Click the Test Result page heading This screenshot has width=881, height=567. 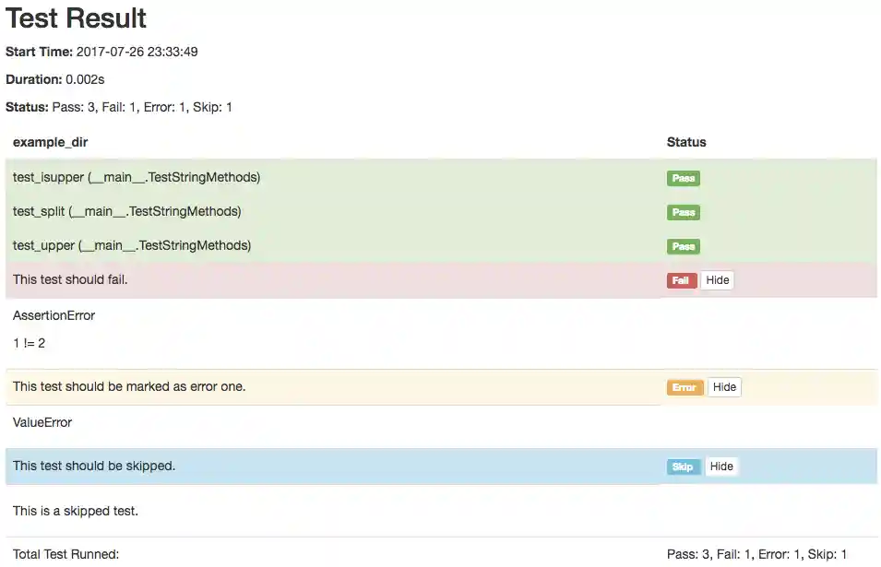[76, 18]
